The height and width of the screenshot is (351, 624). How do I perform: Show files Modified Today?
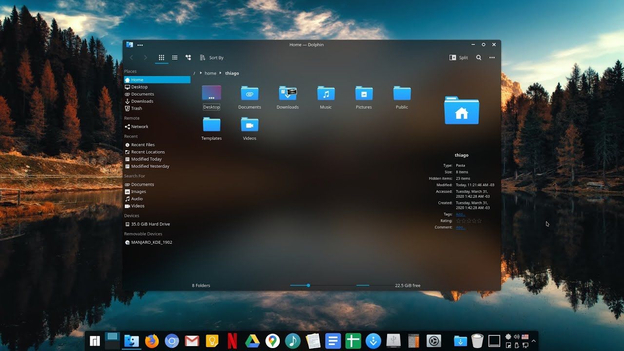[x=157, y=159]
